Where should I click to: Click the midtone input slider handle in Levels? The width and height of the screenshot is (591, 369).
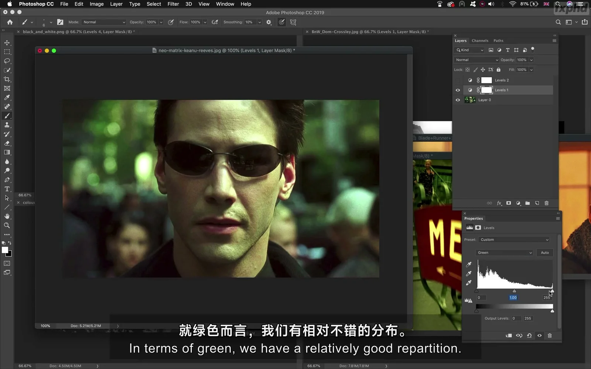514,291
